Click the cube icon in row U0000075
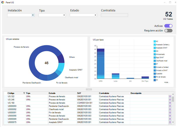The image size is (178, 127). pyautogui.click(x=170, y=122)
